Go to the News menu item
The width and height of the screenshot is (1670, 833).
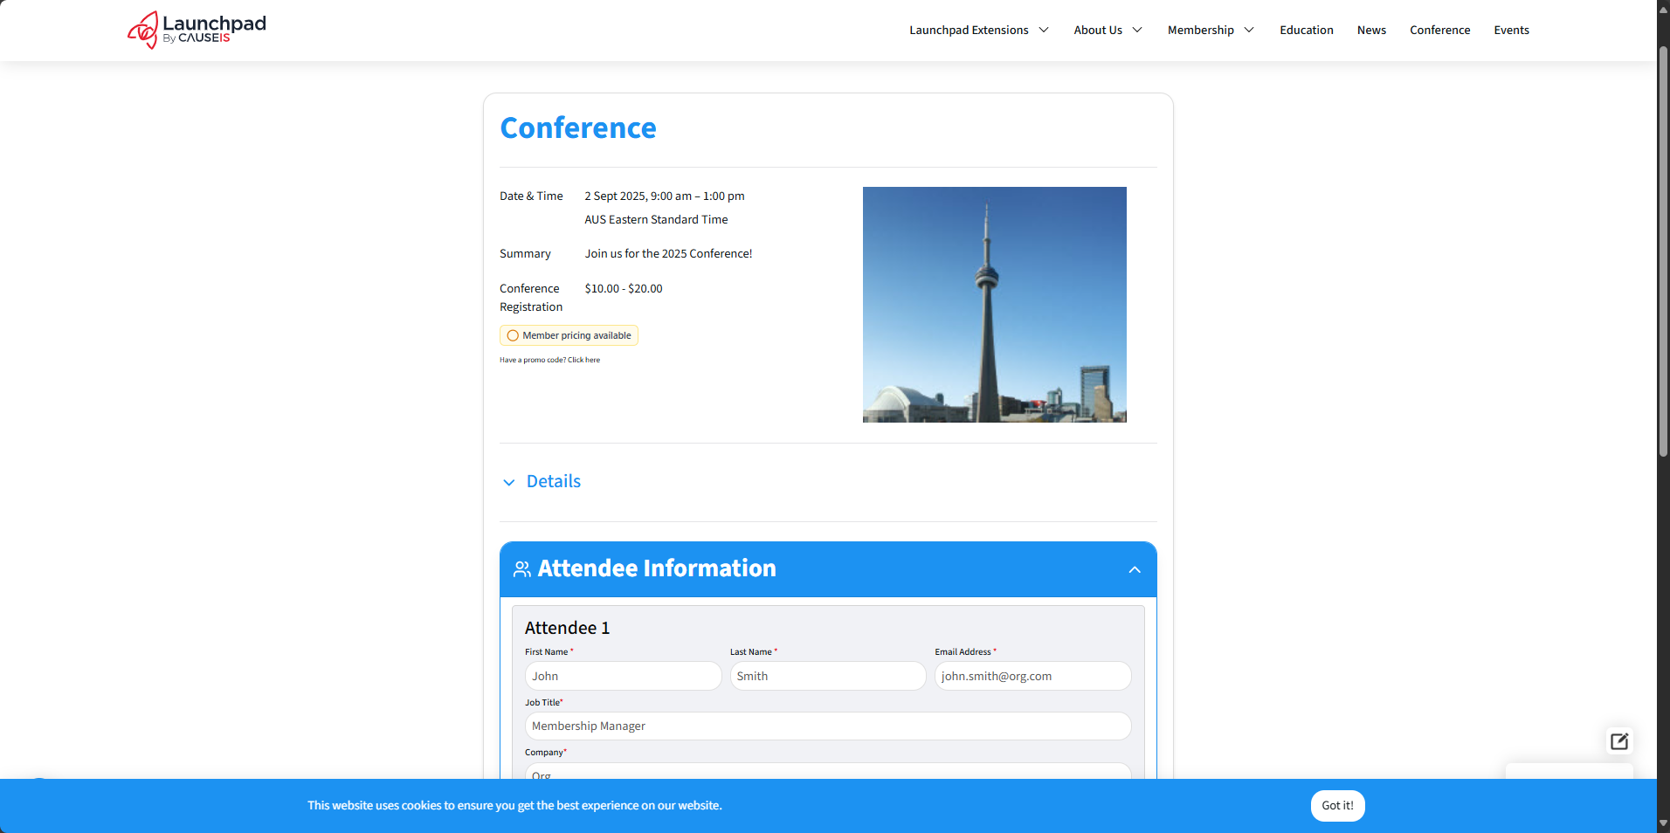(x=1371, y=30)
